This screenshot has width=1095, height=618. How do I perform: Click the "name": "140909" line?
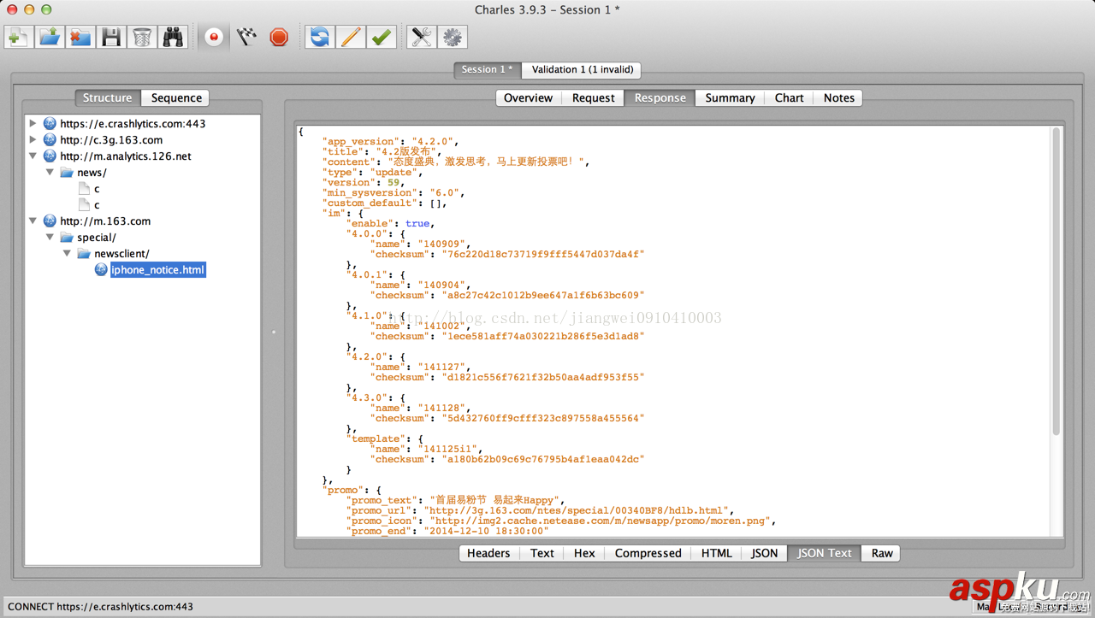420,244
